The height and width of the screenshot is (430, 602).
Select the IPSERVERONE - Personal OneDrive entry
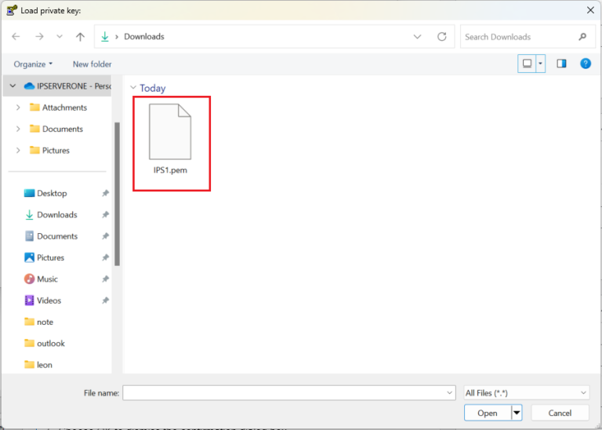tap(67, 86)
